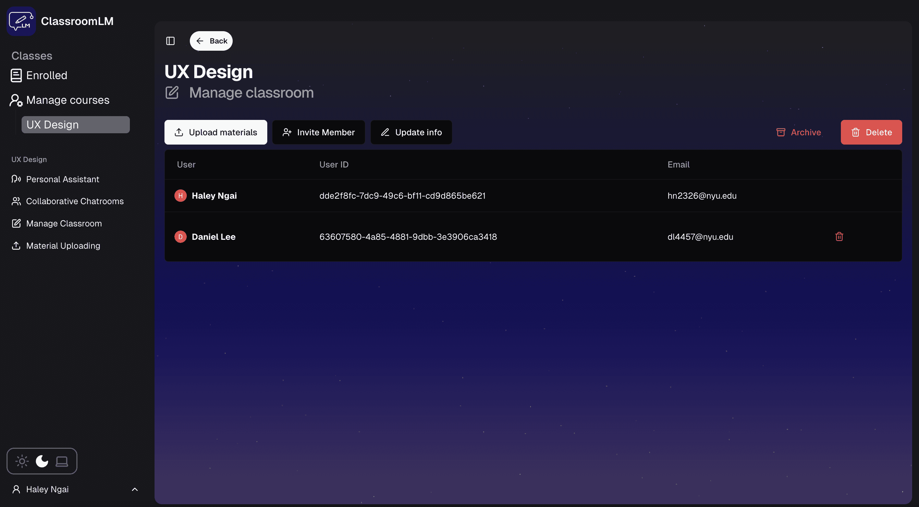Click the ClassroomLM logo icon
This screenshot has height=507, width=919.
pos(21,21)
